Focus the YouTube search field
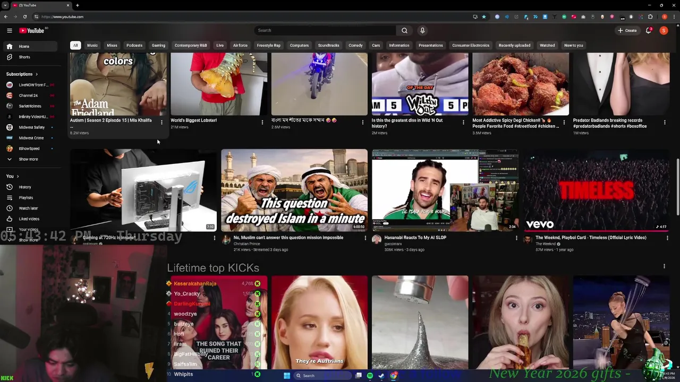This screenshot has width=680, height=382. point(325,30)
